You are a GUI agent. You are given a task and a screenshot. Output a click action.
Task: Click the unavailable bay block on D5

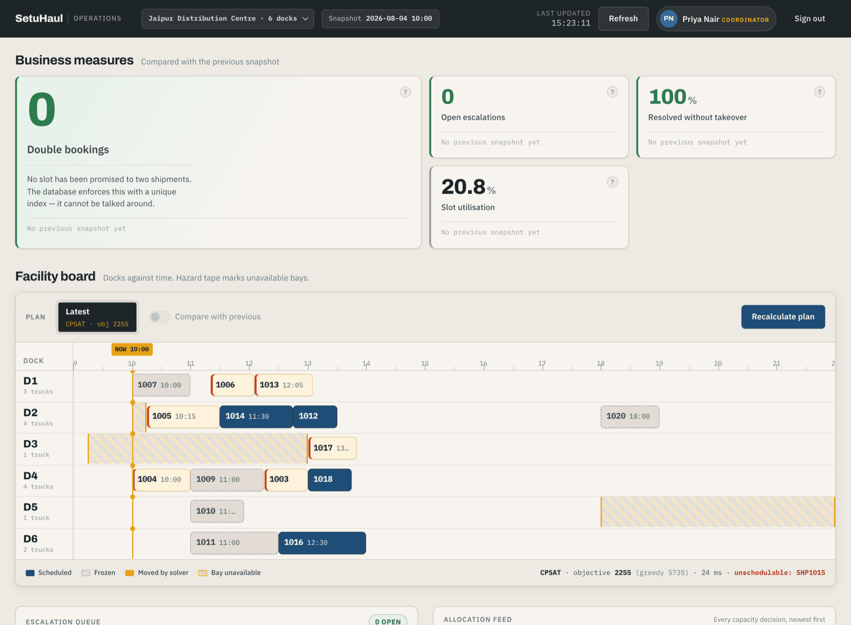click(718, 512)
